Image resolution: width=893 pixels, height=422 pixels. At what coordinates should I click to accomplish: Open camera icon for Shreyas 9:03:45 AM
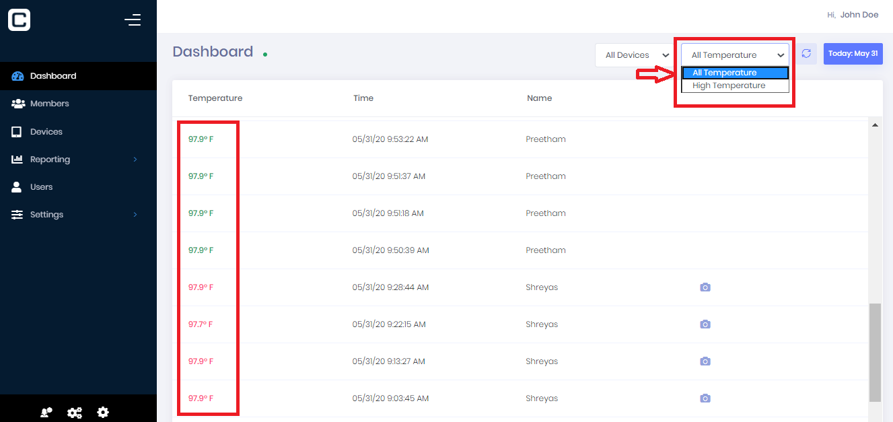click(x=705, y=398)
